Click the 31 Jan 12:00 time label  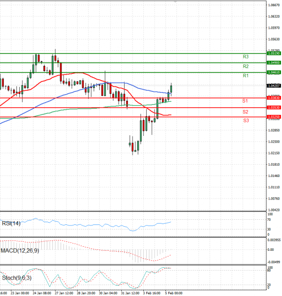(x=130, y=293)
